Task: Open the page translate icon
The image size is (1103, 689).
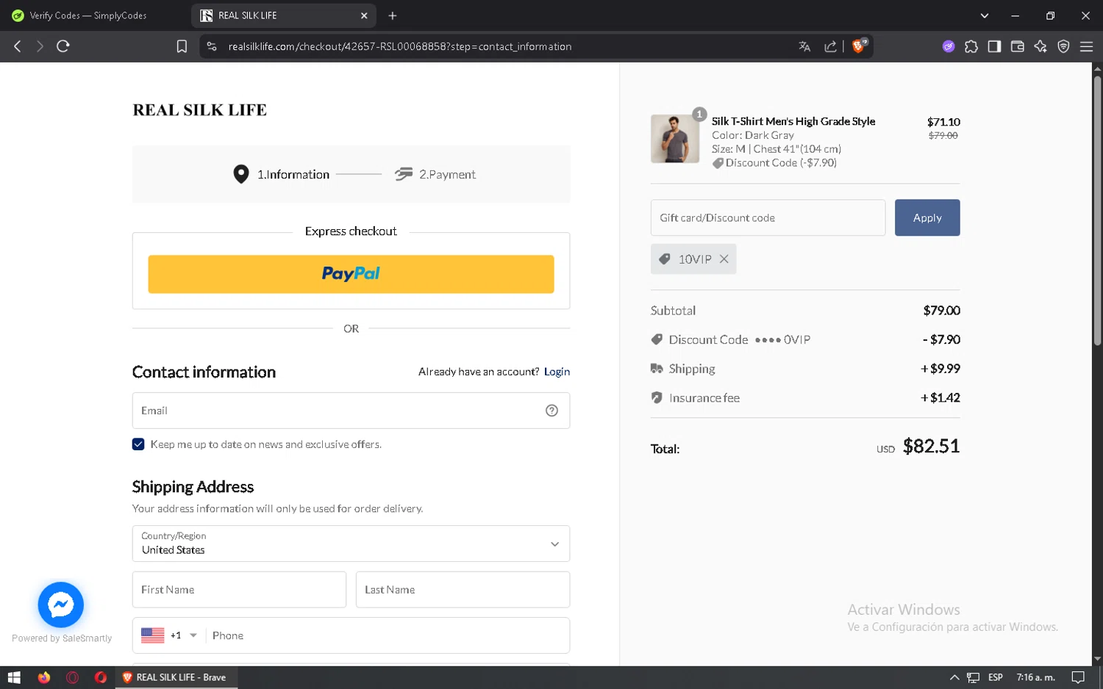Action: pos(804,46)
